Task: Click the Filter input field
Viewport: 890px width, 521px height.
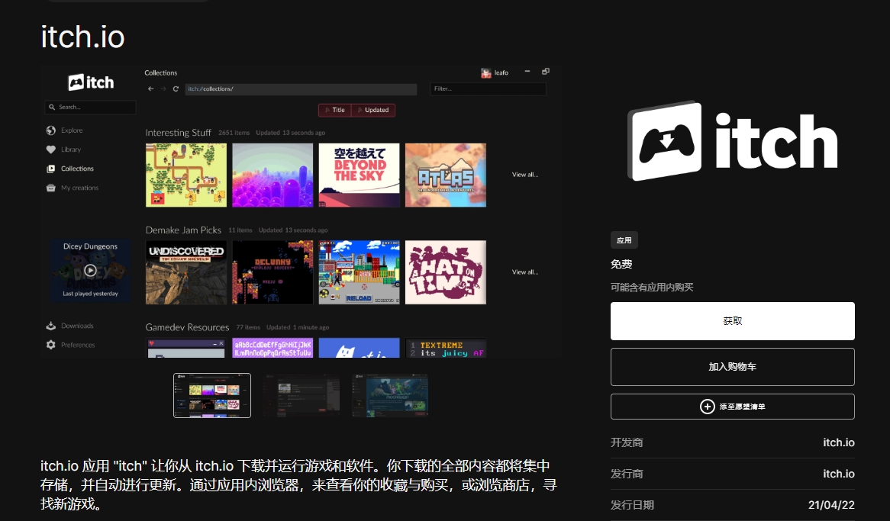Action: [x=489, y=89]
